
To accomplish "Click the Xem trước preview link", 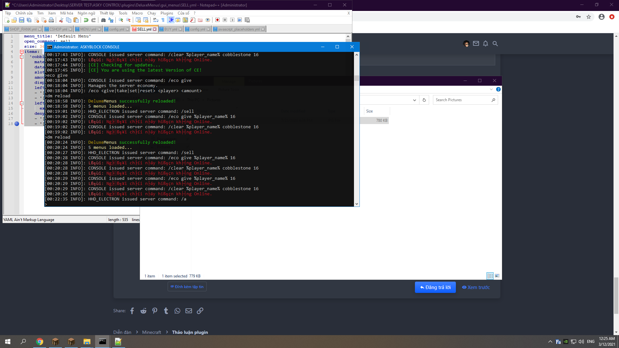I will (x=476, y=287).
